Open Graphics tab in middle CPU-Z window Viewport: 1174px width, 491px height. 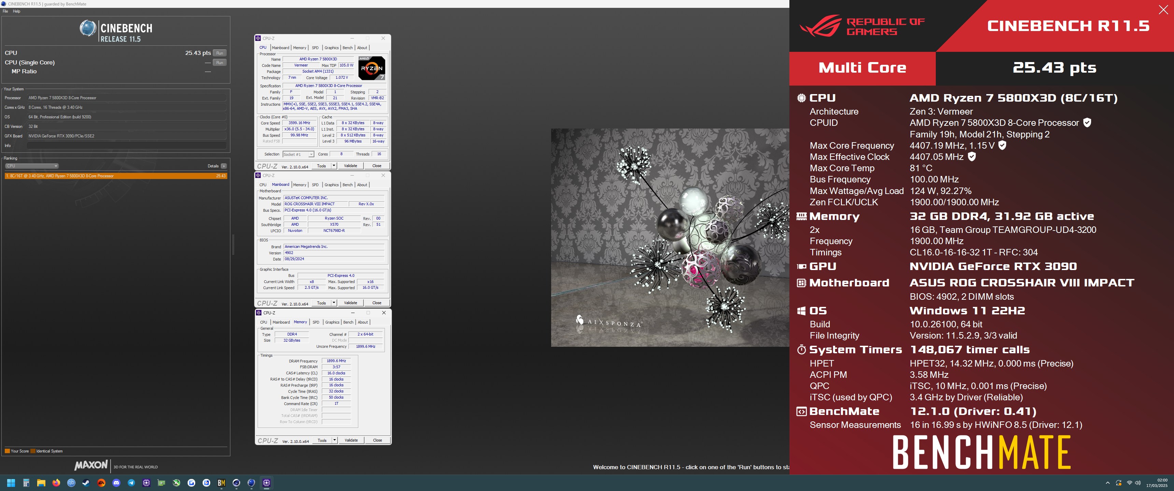click(x=331, y=185)
